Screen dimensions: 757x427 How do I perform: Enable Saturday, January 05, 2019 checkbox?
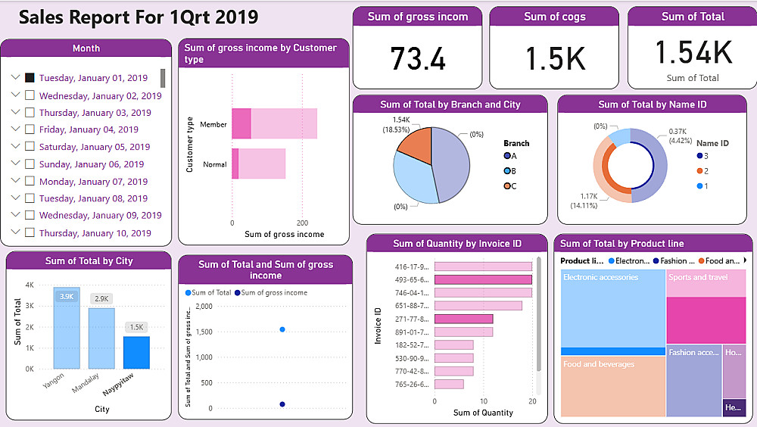tap(30, 146)
